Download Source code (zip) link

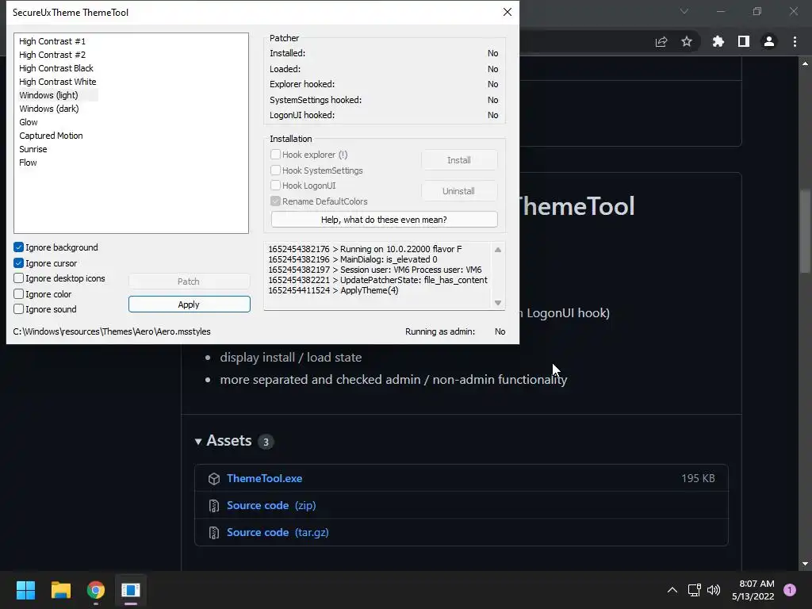pyautogui.click(x=271, y=505)
